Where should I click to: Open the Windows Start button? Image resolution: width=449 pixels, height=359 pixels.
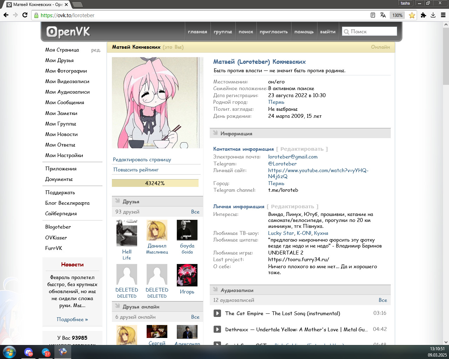click(x=9, y=352)
